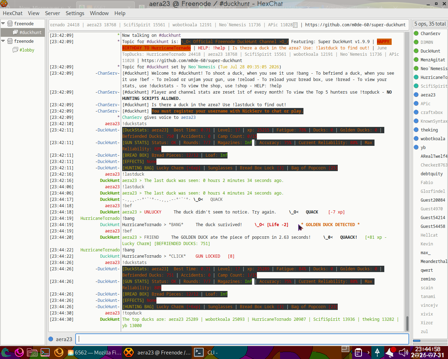448x359 pixels.
Task: Open volume control tray icon
Action: (x=403, y=352)
